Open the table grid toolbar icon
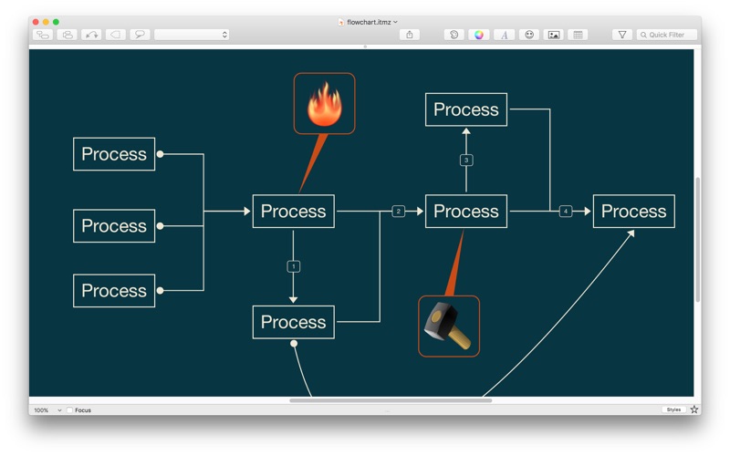 (578, 35)
